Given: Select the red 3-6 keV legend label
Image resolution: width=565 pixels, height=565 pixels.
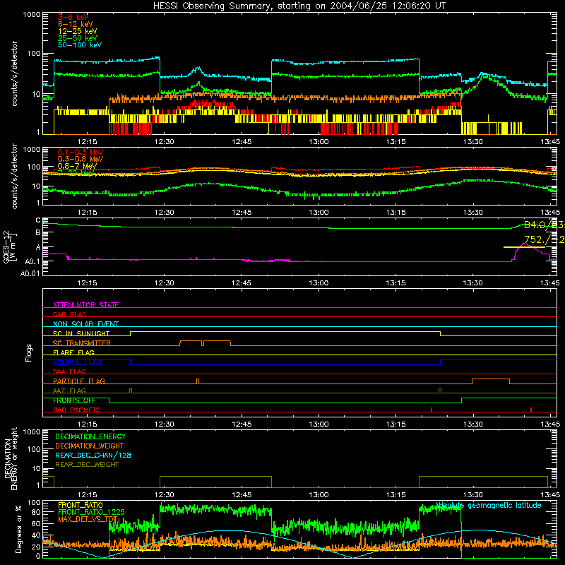Looking at the screenshot, I should [73, 17].
